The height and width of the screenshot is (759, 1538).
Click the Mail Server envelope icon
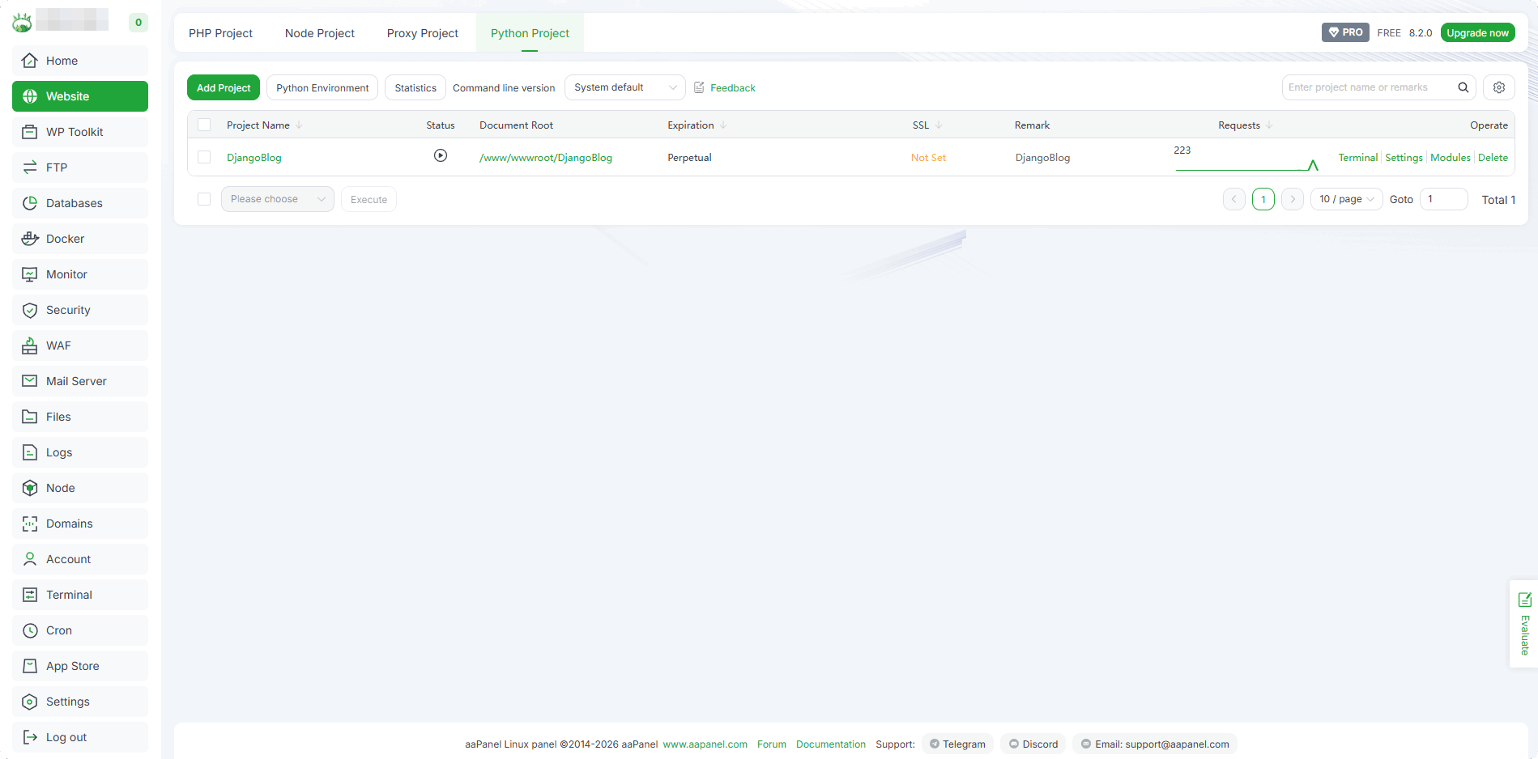point(30,381)
